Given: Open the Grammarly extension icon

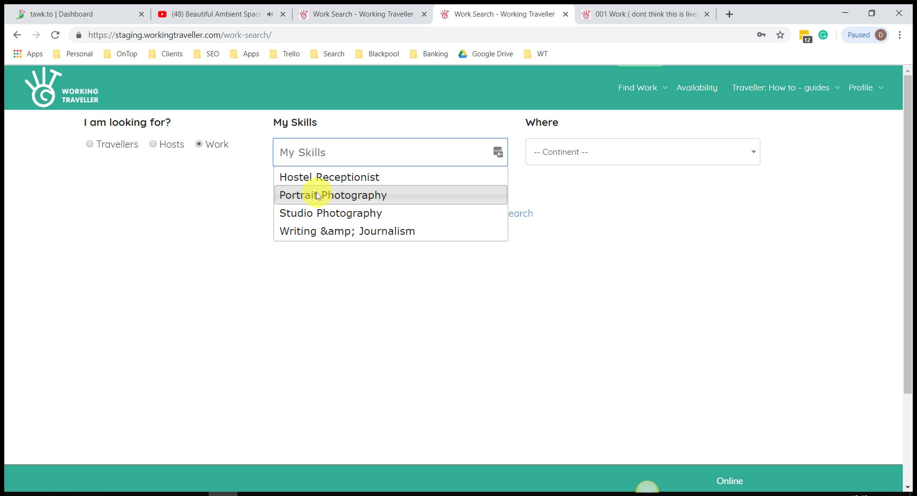Looking at the screenshot, I should coord(823,35).
